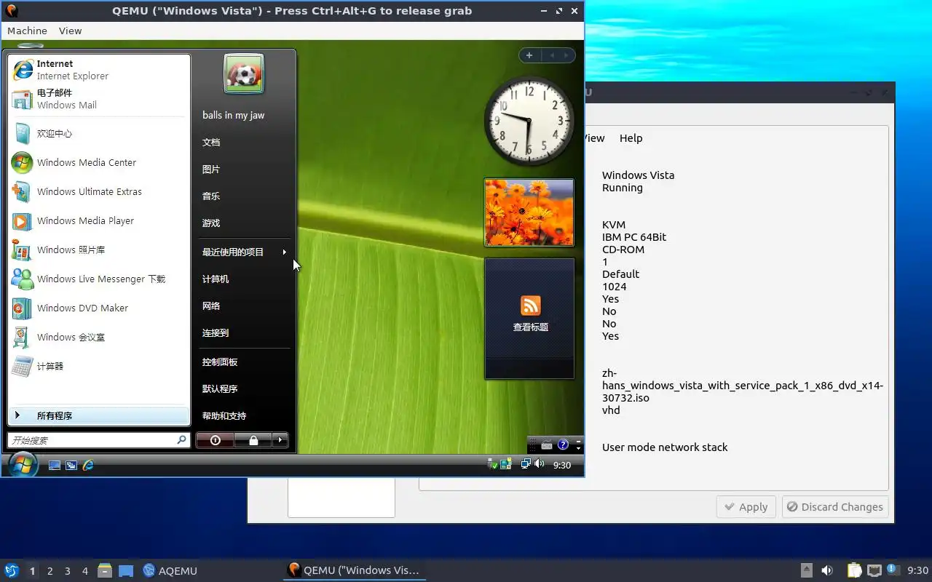Open the host application menu icon

(x=12, y=570)
